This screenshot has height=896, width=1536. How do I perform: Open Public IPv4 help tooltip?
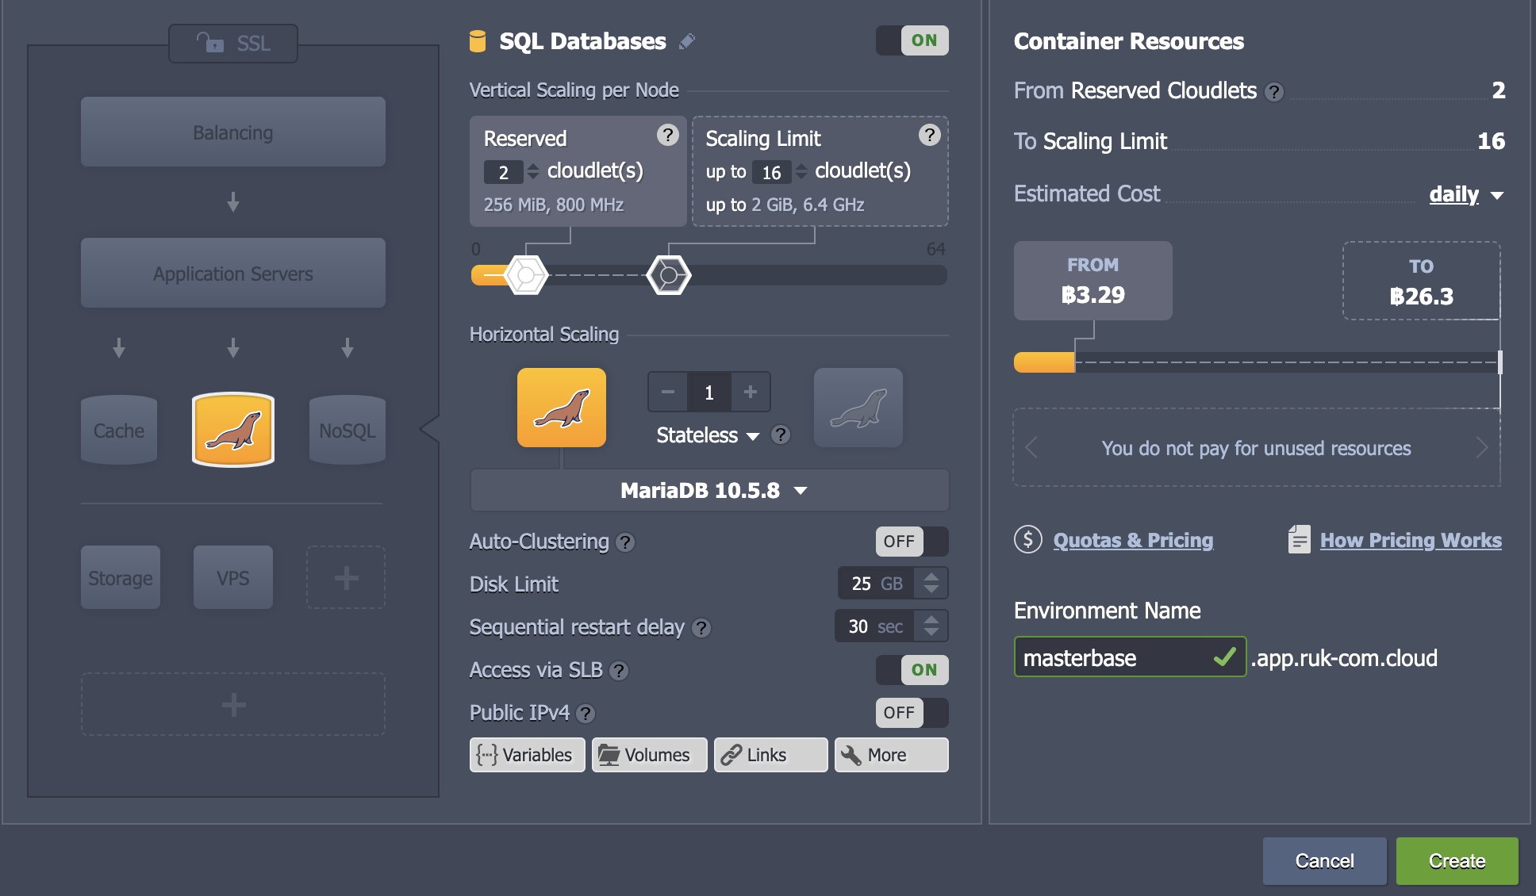(586, 714)
